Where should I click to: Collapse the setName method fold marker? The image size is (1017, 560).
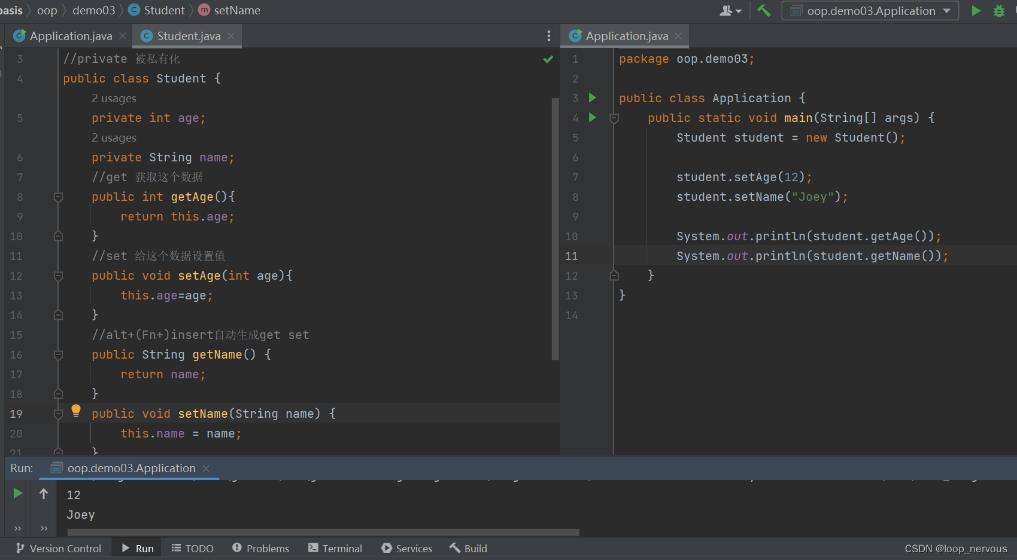58,414
